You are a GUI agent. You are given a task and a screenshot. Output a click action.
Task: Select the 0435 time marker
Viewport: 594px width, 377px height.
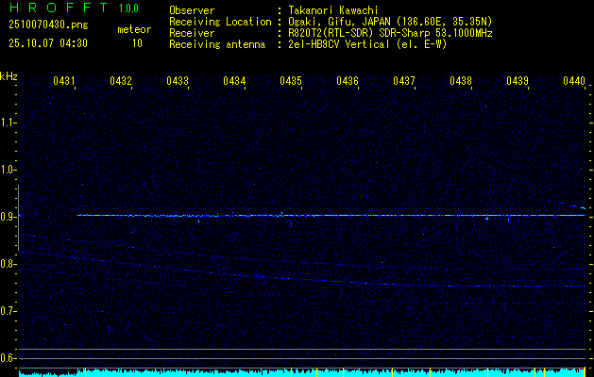tap(291, 82)
